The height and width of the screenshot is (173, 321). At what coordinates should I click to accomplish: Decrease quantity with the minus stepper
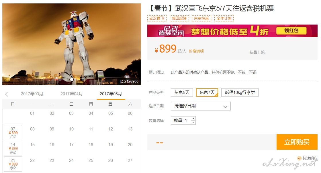pyautogui.click(x=193, y=122)
